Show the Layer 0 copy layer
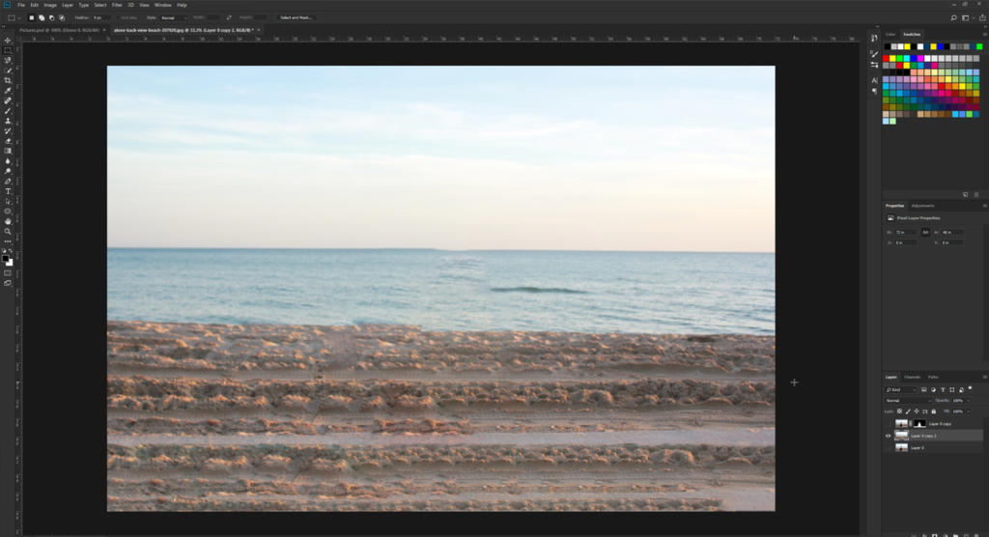The height and width of the screenshot is (537, 989). click(889, 423)
